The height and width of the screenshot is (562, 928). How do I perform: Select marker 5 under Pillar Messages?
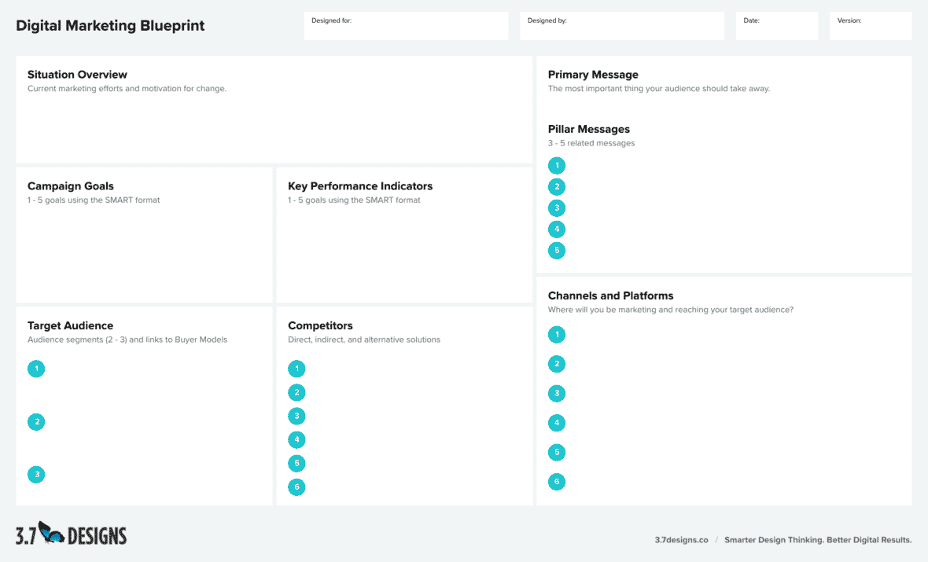pyautogui.click(x=557, y=250)
